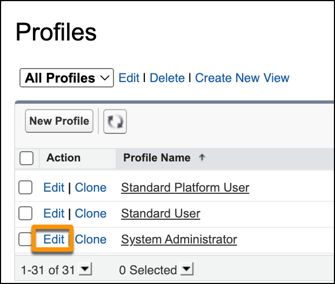Viewport: 335px width, 284px height.
Task: Click the refresh icon button
Action: click(115, 121)
